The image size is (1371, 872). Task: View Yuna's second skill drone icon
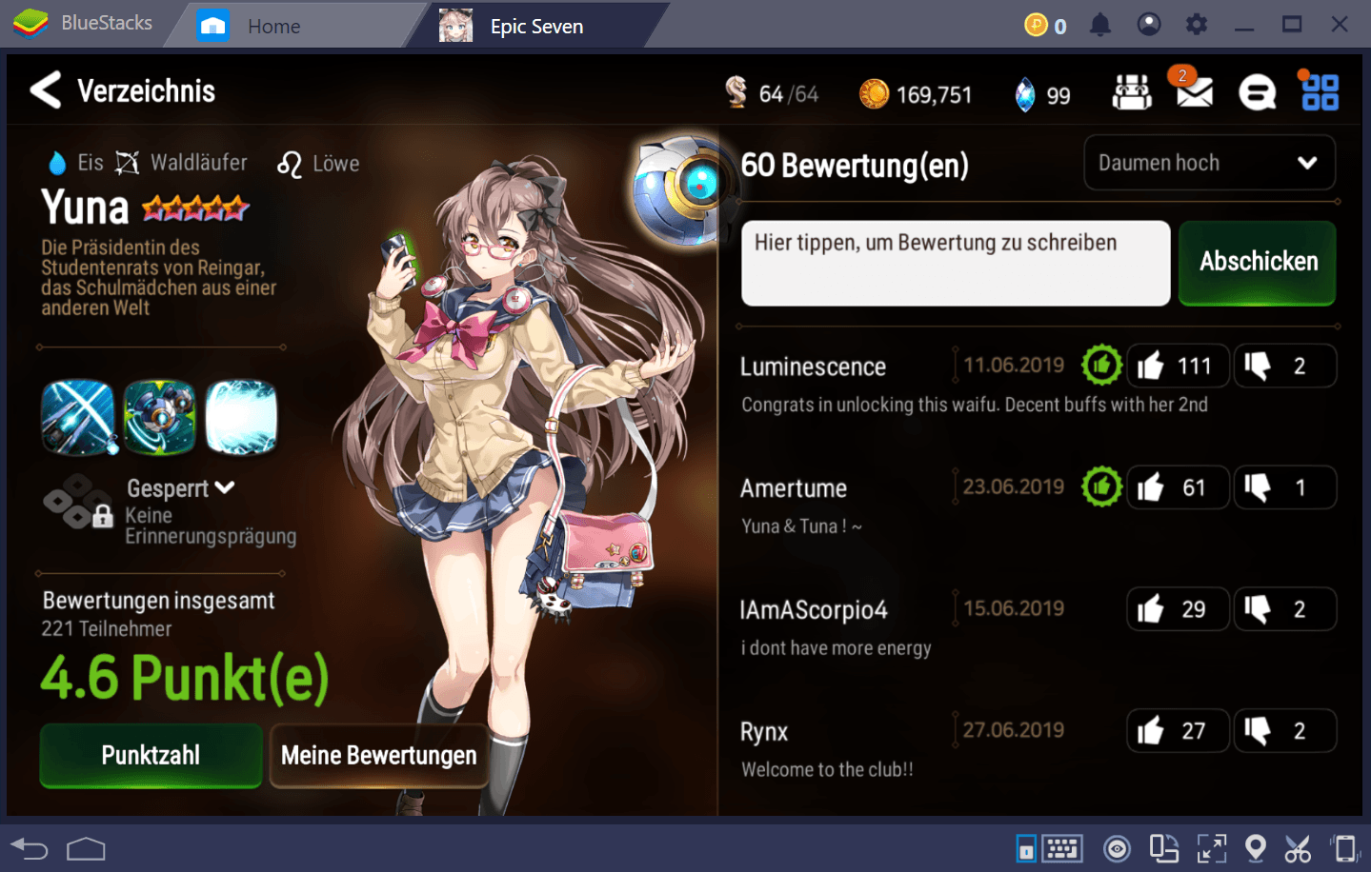(x=160, y=417)
